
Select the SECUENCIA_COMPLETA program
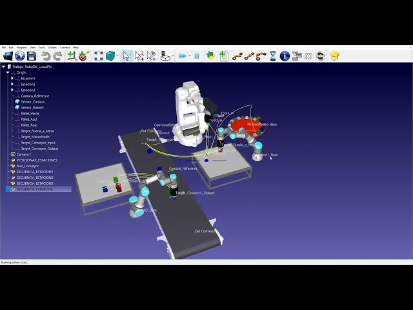[x=34, y=189]
